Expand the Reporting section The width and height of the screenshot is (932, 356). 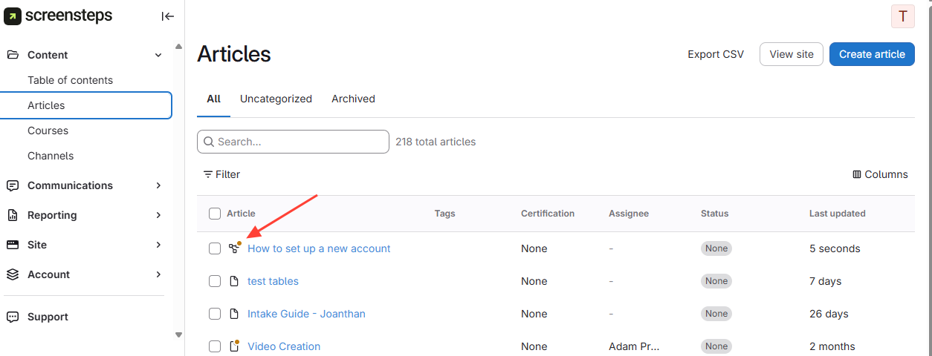pos(158,215)
